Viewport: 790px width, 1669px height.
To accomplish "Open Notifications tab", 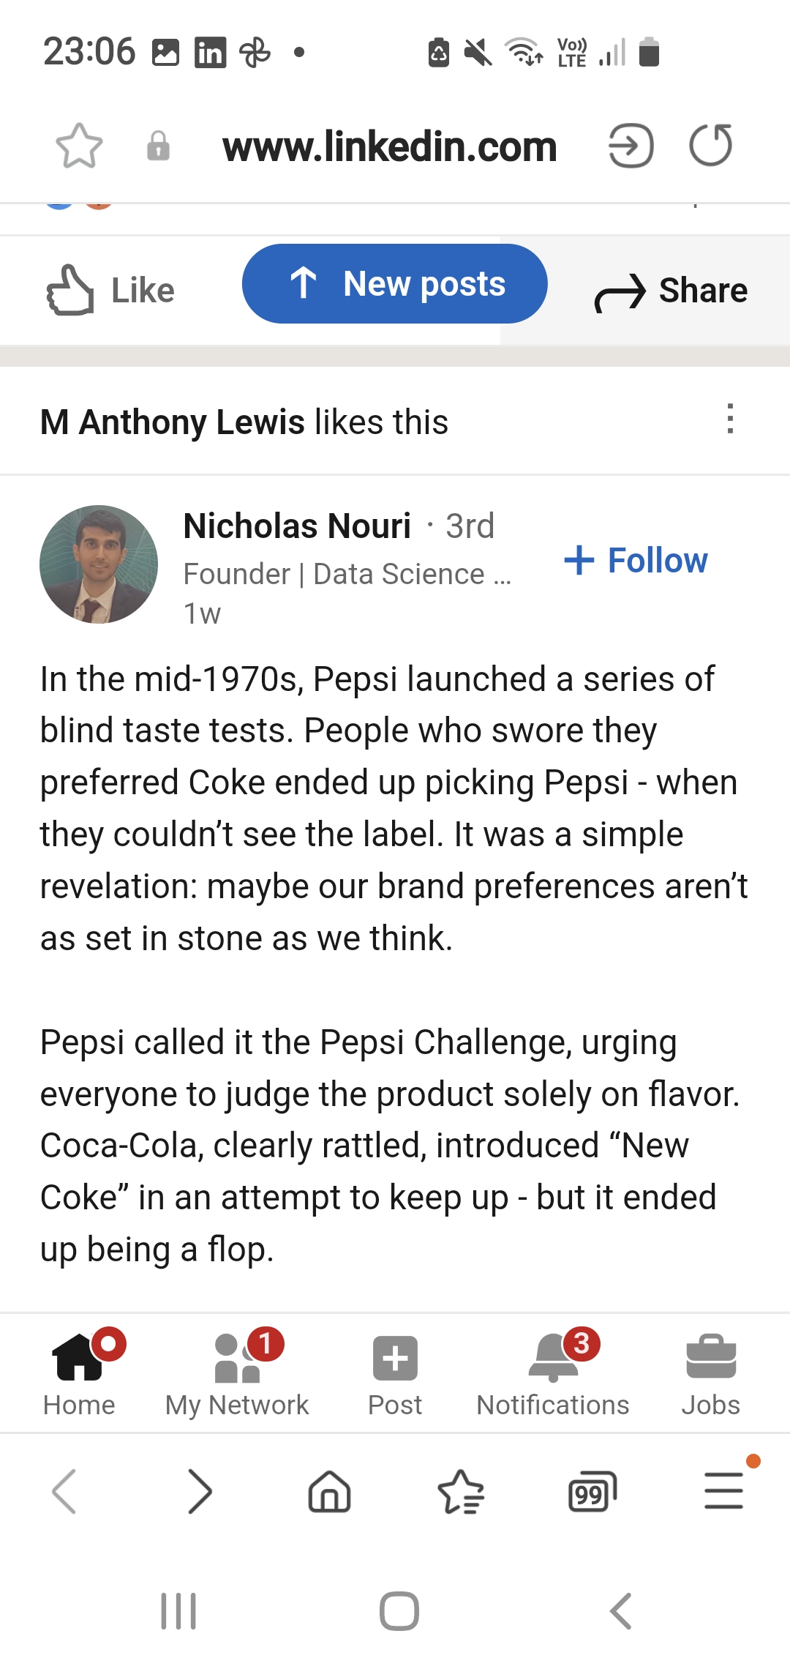I will point(553,1372).
